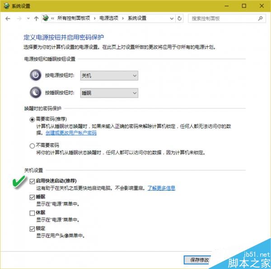Go back with the back arrow
Screen dimensions: 271x269
click(8, 19)
